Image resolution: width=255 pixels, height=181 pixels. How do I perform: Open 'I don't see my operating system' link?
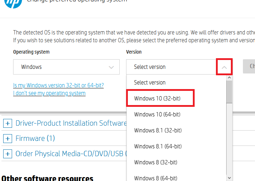[x=49, y=93]
